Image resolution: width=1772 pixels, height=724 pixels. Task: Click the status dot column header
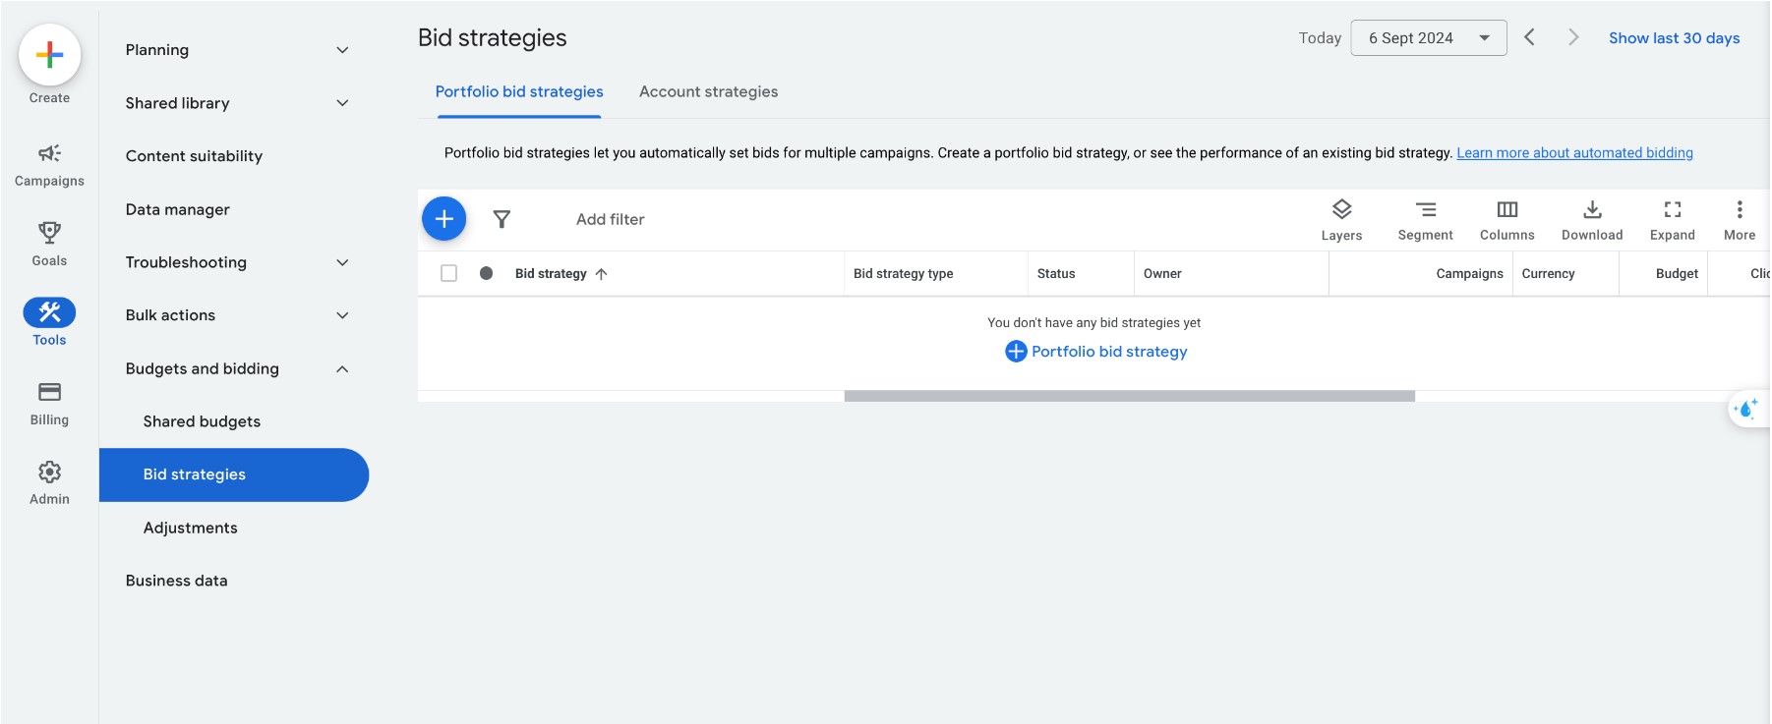click(486, 273)
